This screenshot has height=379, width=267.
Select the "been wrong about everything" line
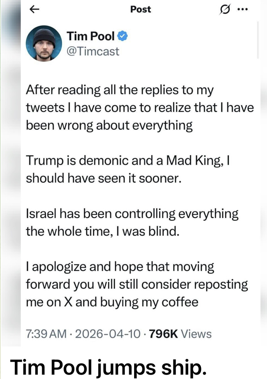tap(109, 125)
